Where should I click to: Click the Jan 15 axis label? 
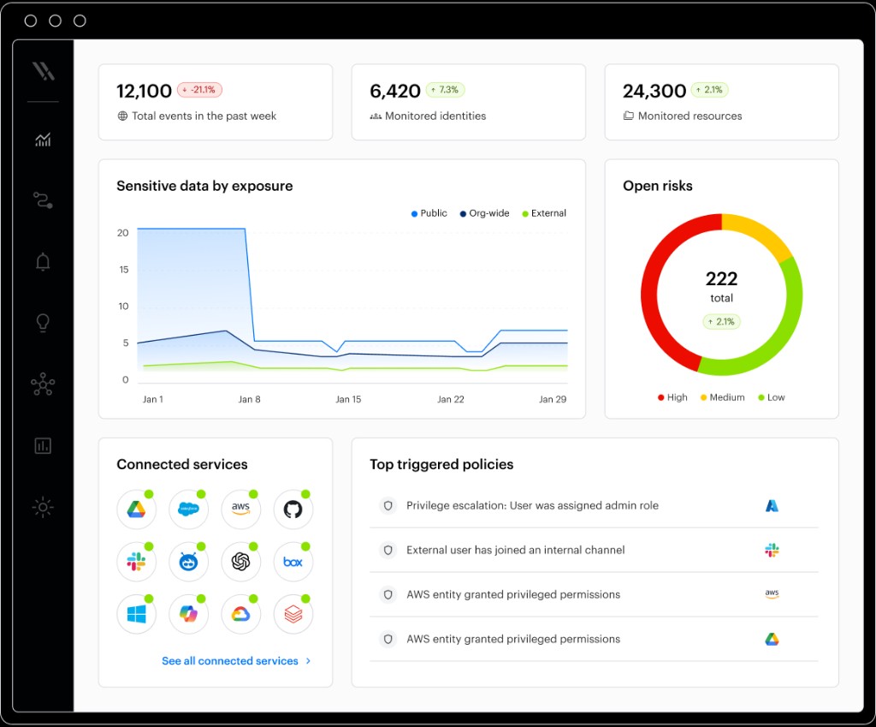[348, 399]
